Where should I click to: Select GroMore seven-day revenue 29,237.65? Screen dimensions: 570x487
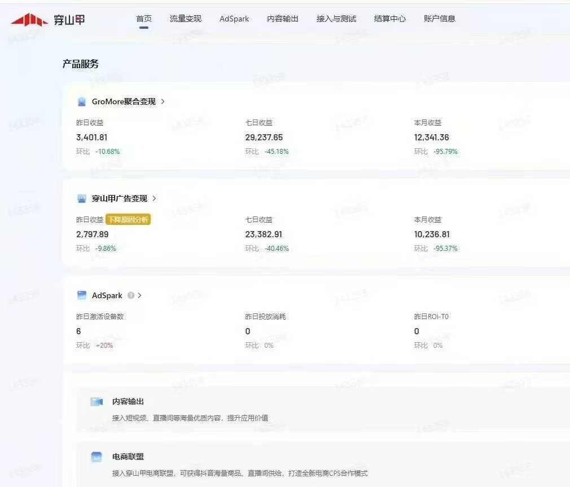coord(264,138)
